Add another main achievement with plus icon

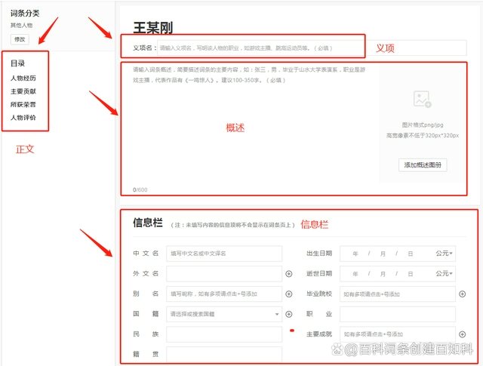(x=462, y=334)
